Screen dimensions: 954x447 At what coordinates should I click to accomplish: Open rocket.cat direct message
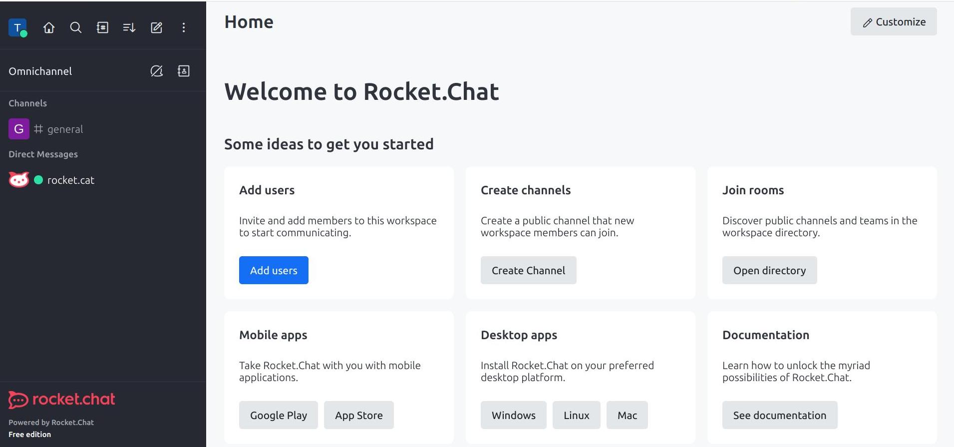103,180
